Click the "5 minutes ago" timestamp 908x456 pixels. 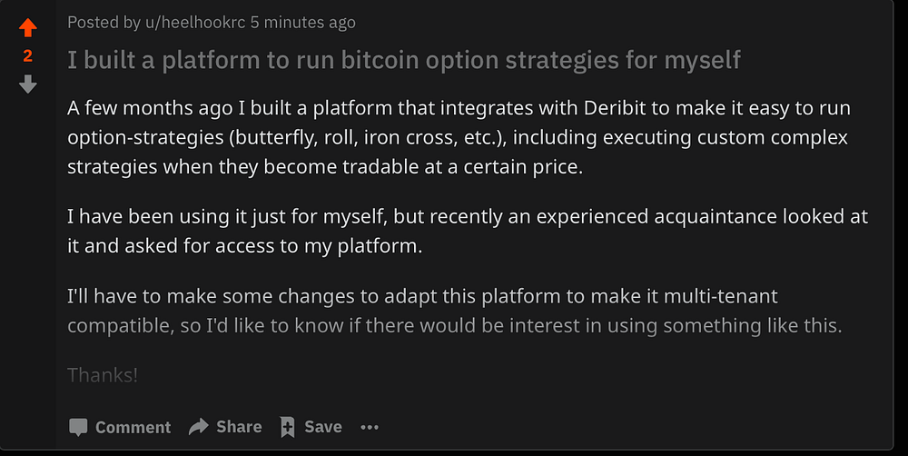[x=303, y=22]
